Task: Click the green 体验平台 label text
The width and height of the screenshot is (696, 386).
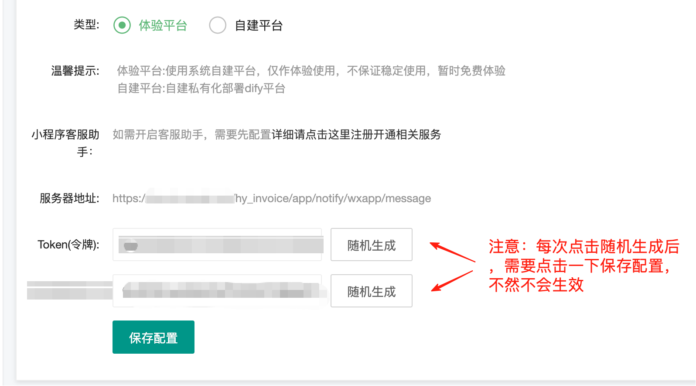Action: (163, 25)
